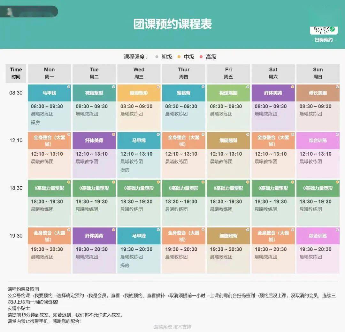Click the grey 初级 intensity legend dot
Image resolution: width=345 pixels, height=332 pixels.
[x=157, y=57]
